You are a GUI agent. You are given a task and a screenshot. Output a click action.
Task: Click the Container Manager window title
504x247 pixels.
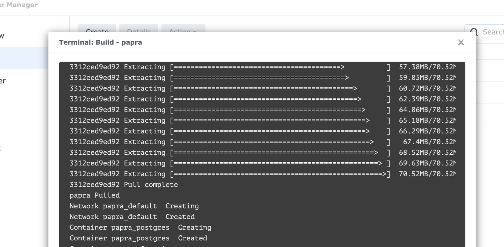coord(19,5)
